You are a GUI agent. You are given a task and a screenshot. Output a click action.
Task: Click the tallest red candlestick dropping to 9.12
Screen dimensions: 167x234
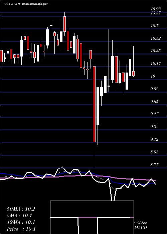click(94, 104)
